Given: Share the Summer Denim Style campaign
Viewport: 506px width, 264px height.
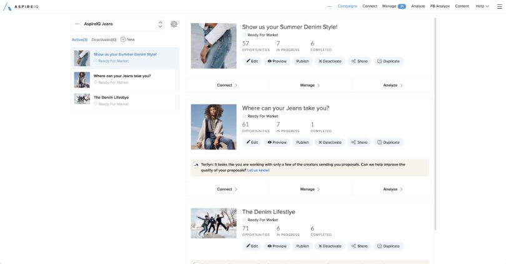Looking at the screenshot, I should (359, 61).
